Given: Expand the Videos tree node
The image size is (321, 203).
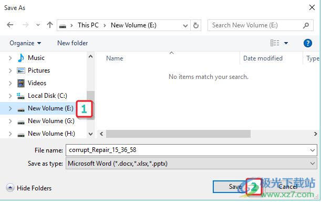Looking at the screenshot, I should (x=10, y=84).
